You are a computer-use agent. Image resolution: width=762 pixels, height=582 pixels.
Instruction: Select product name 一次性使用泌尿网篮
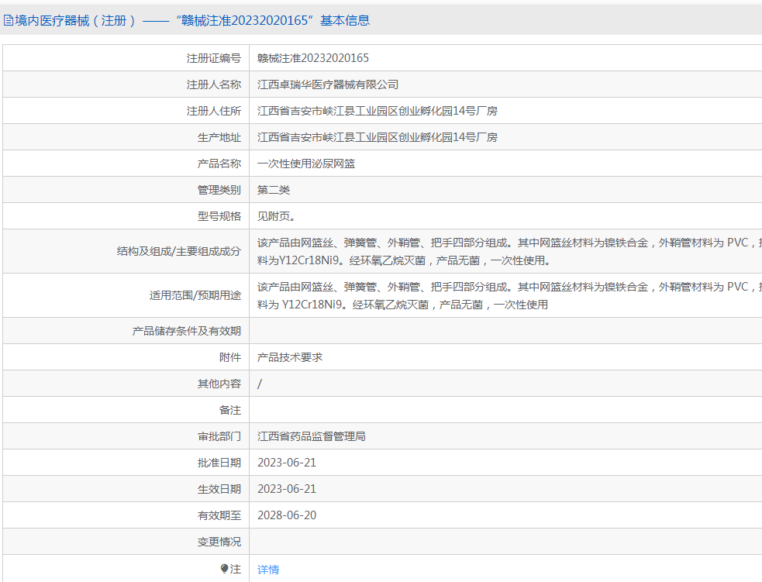[x=306, y=164]
